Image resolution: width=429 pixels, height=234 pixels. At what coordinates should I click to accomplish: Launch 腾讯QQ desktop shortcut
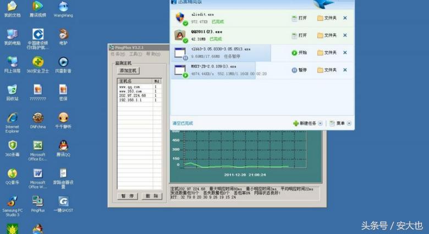[63, 148]
